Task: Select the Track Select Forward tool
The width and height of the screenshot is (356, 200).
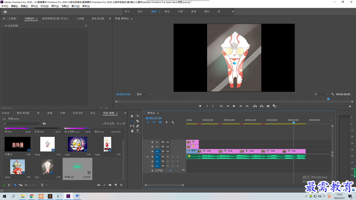Action: tap(137, 116)
